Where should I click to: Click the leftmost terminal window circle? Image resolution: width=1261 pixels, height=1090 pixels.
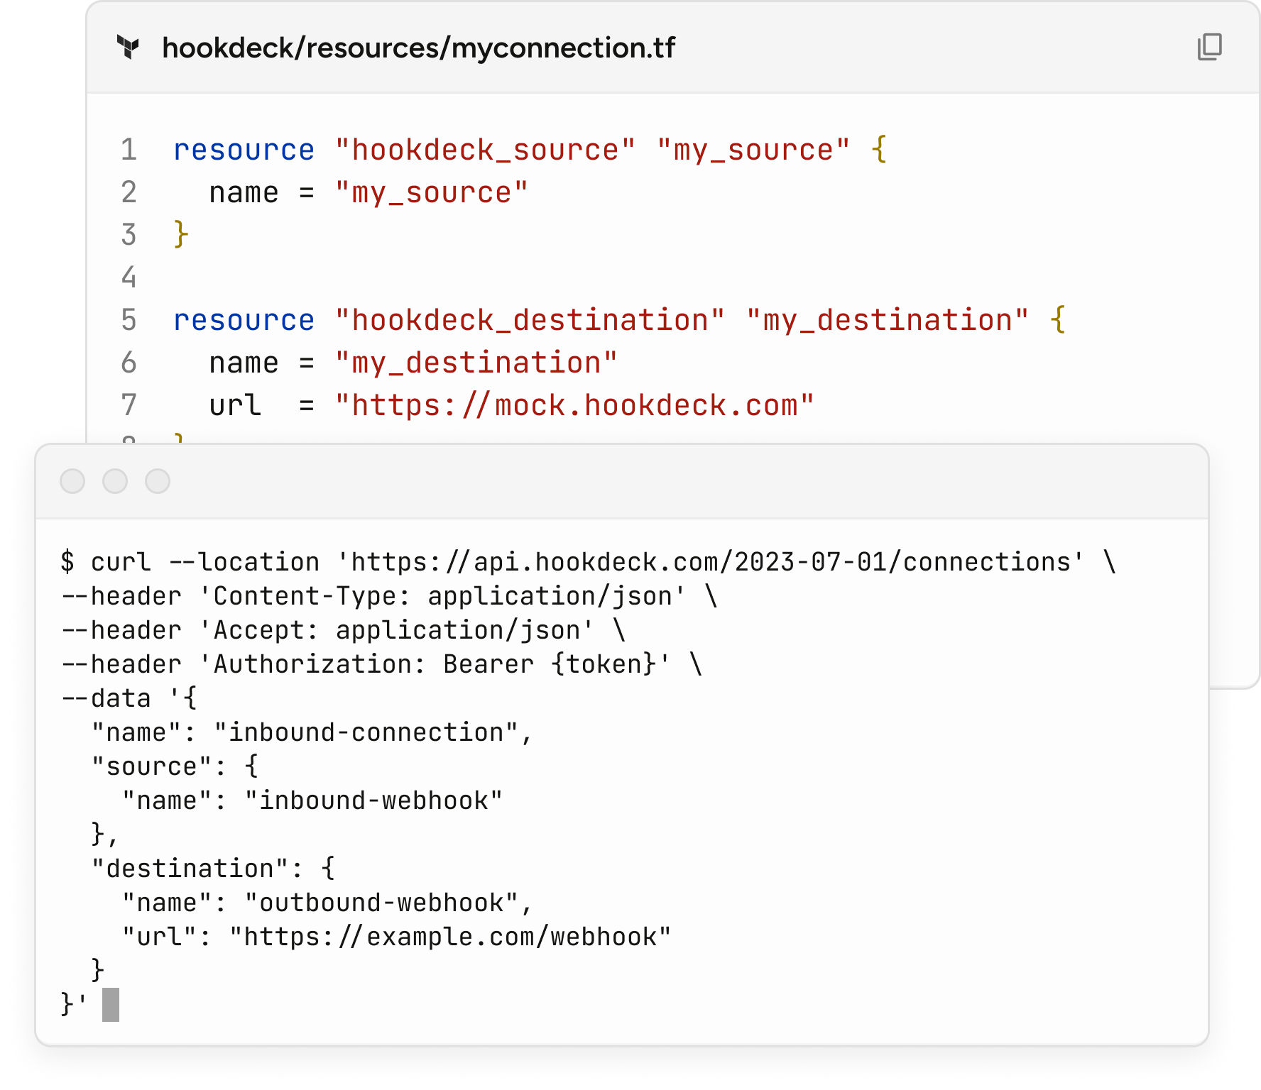tap(72, 481)
